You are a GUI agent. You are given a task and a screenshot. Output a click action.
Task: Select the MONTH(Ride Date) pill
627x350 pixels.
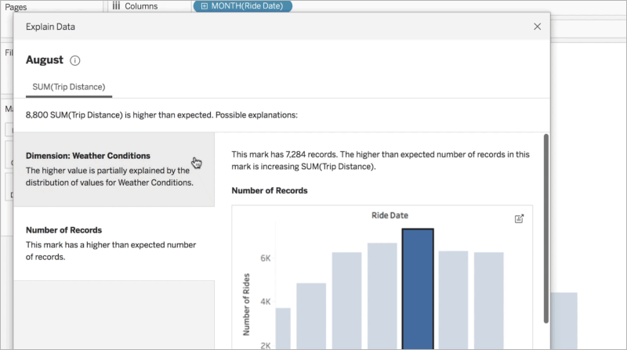(x=243, y=6)
